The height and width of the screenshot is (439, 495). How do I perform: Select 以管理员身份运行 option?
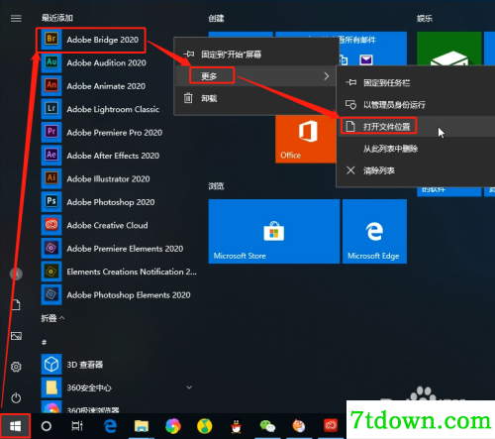[416, 105]
